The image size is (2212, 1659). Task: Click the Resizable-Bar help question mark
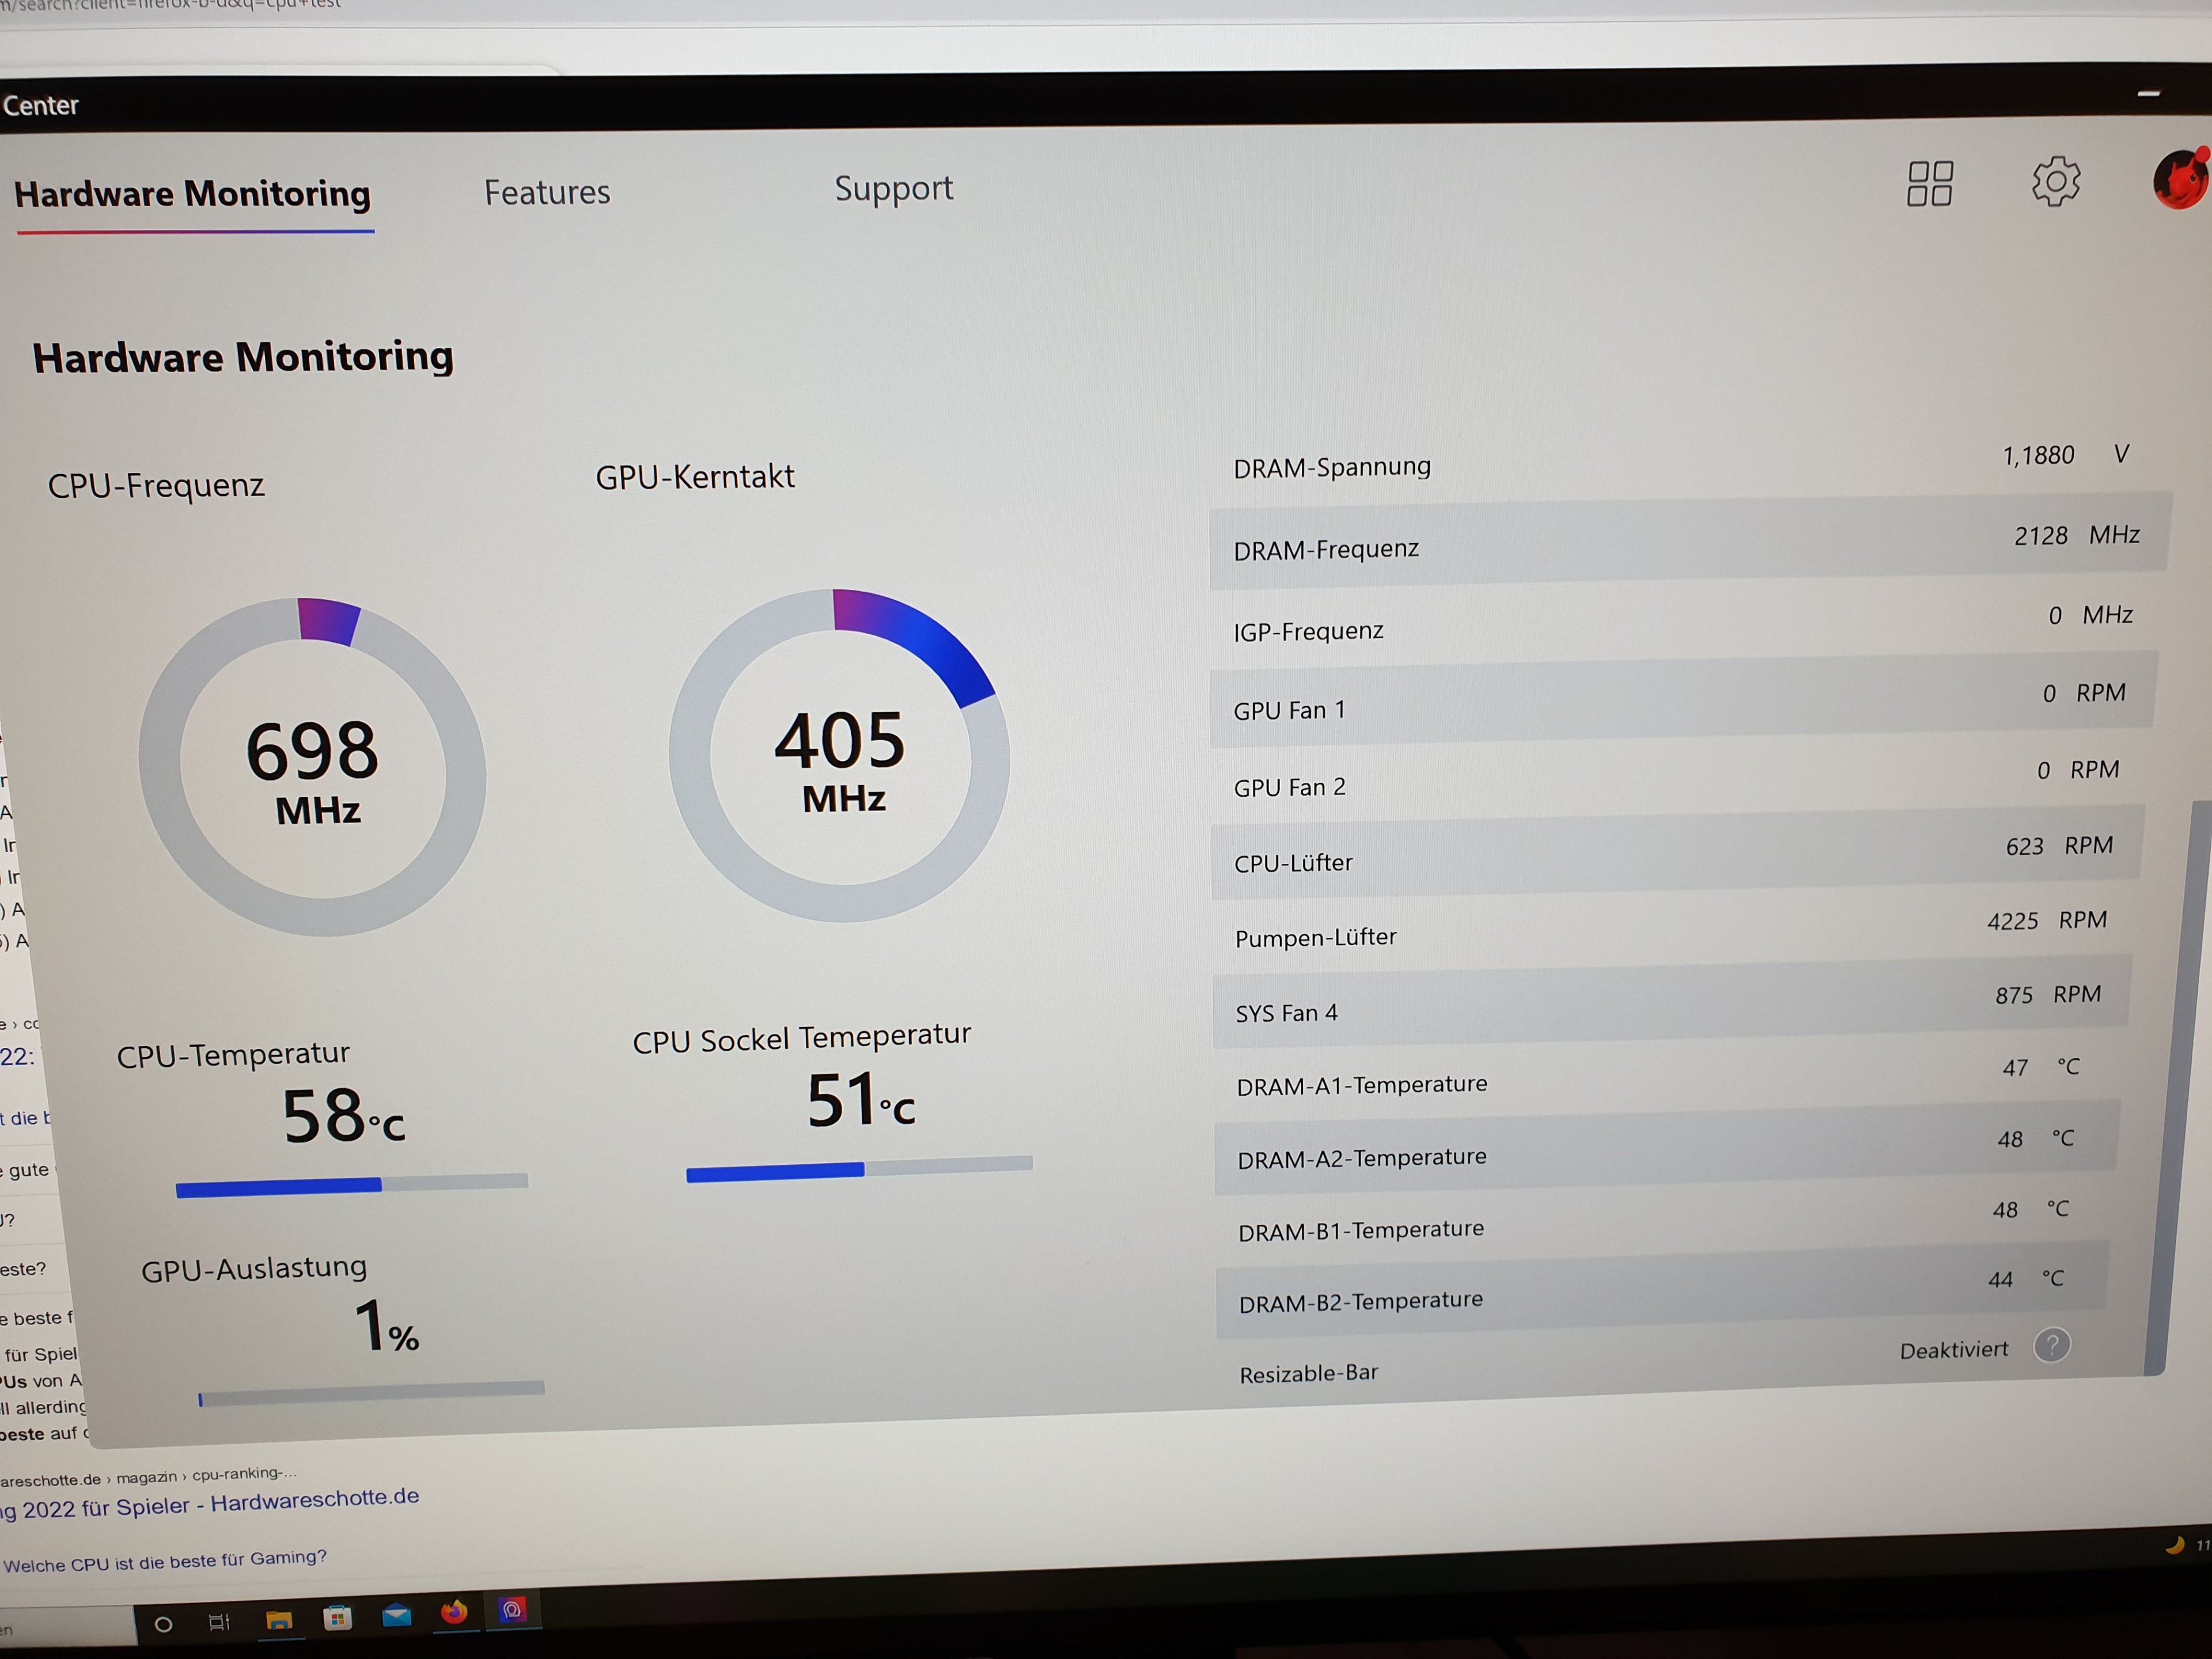(x=2051, y=1345)
